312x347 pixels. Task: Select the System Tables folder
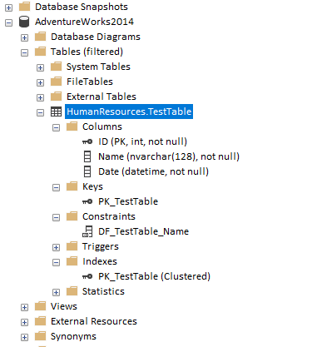[98, 67]
